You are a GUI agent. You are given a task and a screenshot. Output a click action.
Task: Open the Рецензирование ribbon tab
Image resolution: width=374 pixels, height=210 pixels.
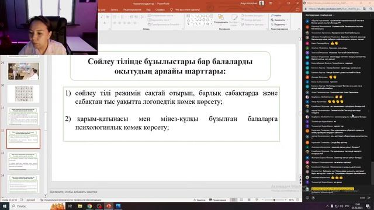[x=132, y=10]
